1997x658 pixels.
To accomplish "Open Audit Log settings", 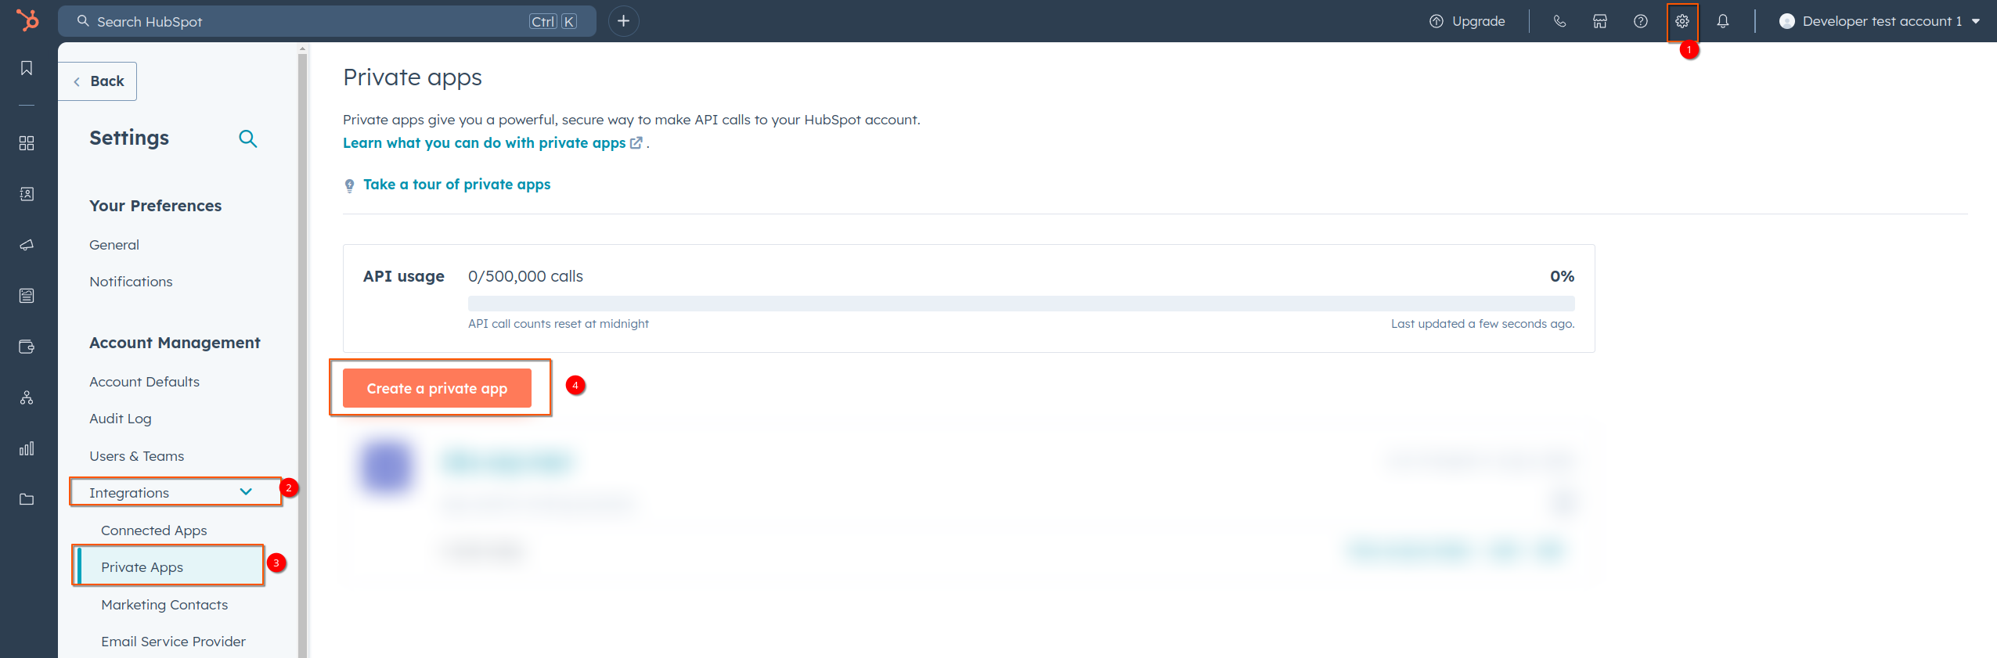I will tap(121, 419).
